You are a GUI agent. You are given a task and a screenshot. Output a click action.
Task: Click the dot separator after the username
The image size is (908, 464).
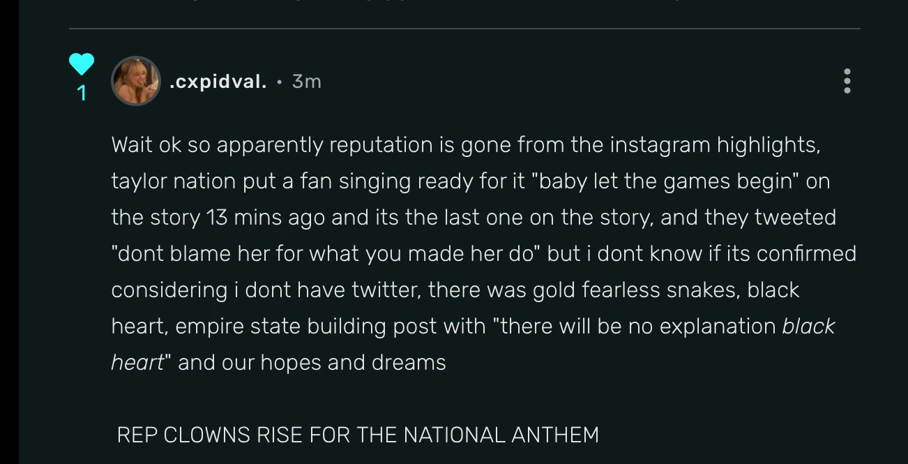click(x=280, y=82)
